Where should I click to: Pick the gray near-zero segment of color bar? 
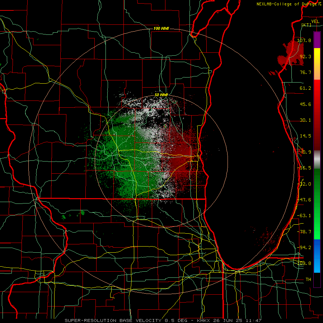click(x=317, y=160)
